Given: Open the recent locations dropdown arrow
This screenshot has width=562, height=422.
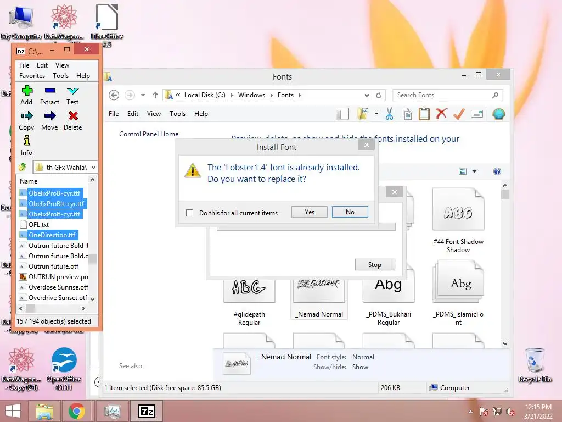Looking at the screenshot, I should pyautogui.click(x=143, y=95).
